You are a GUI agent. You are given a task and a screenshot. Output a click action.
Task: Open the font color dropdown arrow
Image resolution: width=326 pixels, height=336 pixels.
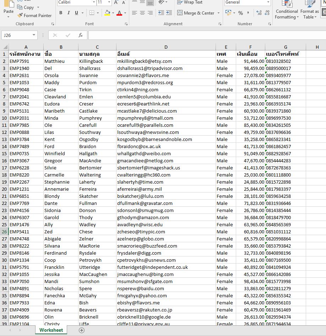[125, 13]
